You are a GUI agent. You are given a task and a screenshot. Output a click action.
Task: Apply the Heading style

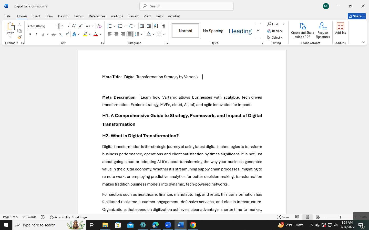coord(240,31)
